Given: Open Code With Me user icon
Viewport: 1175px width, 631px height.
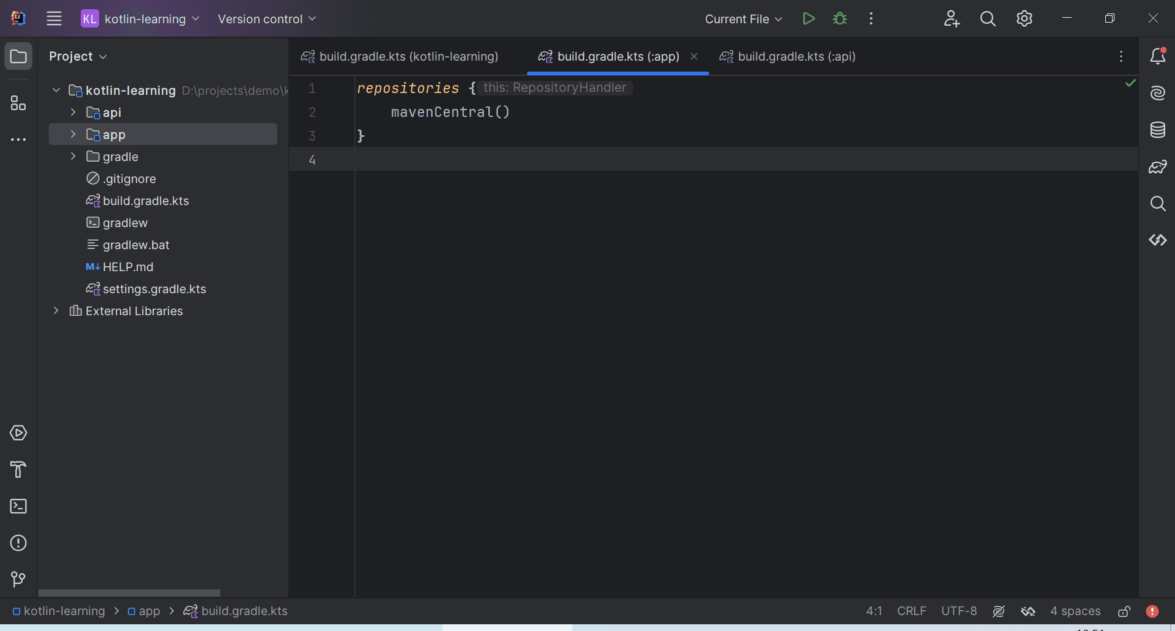Looking at the screenshot, I should (951, 18).
